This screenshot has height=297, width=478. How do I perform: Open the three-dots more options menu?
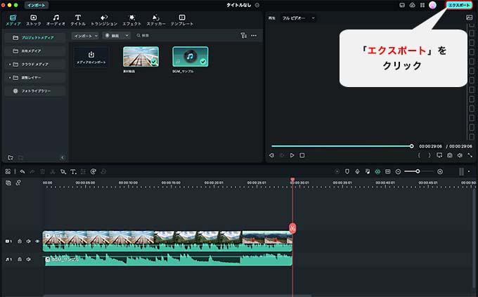254,36
